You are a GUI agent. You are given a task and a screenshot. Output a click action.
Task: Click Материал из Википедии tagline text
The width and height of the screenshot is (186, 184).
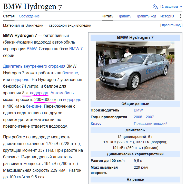[47, 25]
